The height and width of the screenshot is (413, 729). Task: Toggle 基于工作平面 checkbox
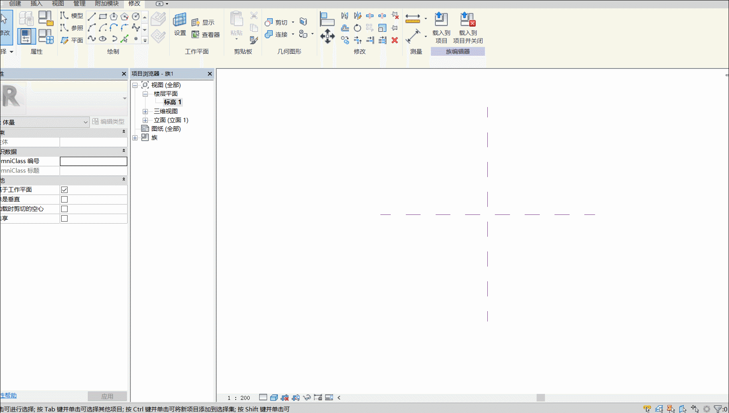pos(64,190)
